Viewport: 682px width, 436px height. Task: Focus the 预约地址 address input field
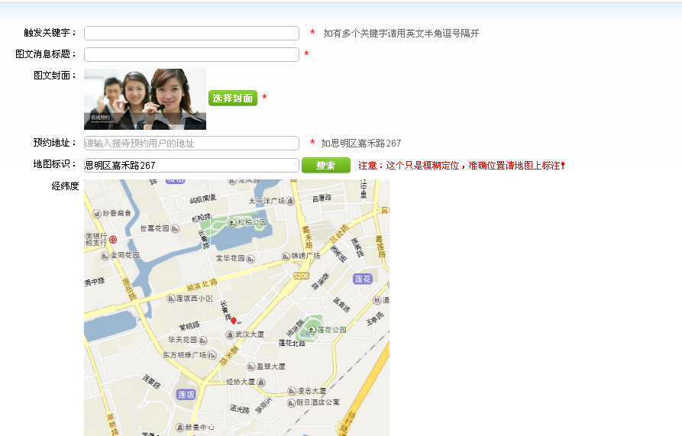point(191,144)
